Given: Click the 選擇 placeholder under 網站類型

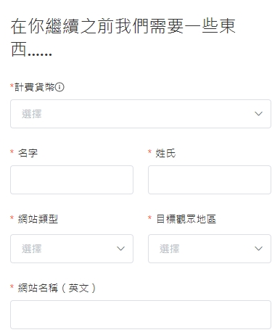Looking at the screenshot, I should coord(32,249).
